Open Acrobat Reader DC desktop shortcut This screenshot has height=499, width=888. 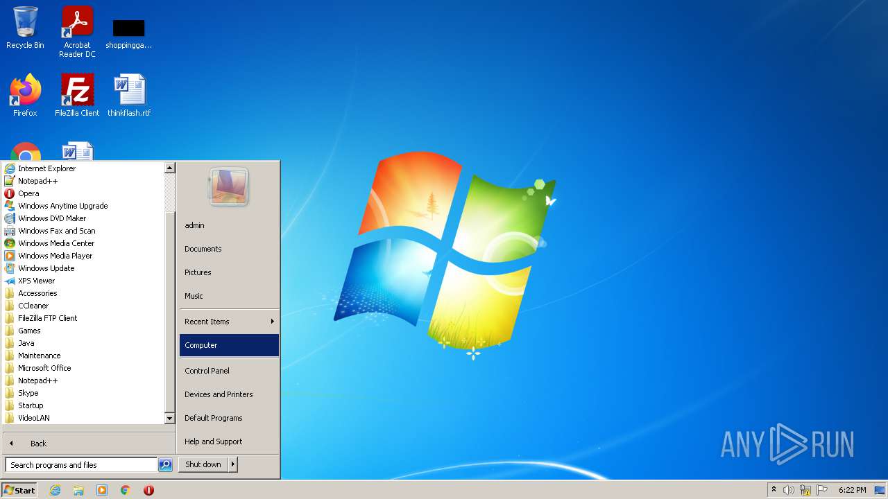pyautogui.click(x=77, y=32)
